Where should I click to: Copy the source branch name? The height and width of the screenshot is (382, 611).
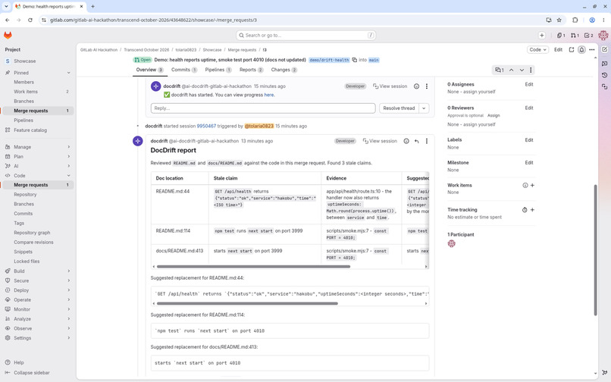tap(354, 60)
